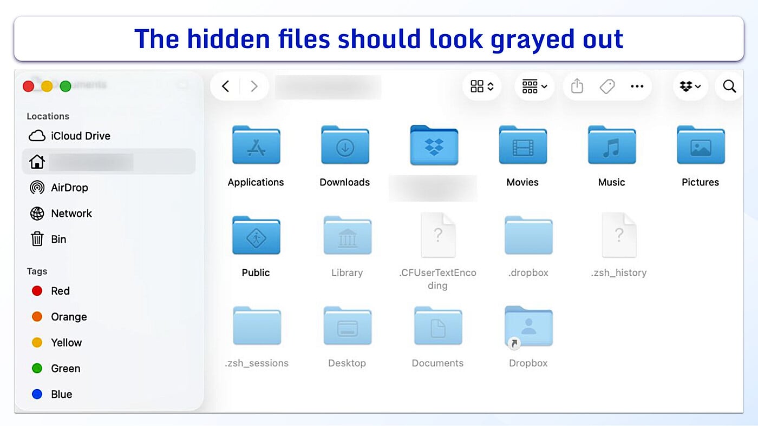Open the icon view switcher
This screenshot has height=426, width=758.
pyautogui.click(x=482, y=86)
